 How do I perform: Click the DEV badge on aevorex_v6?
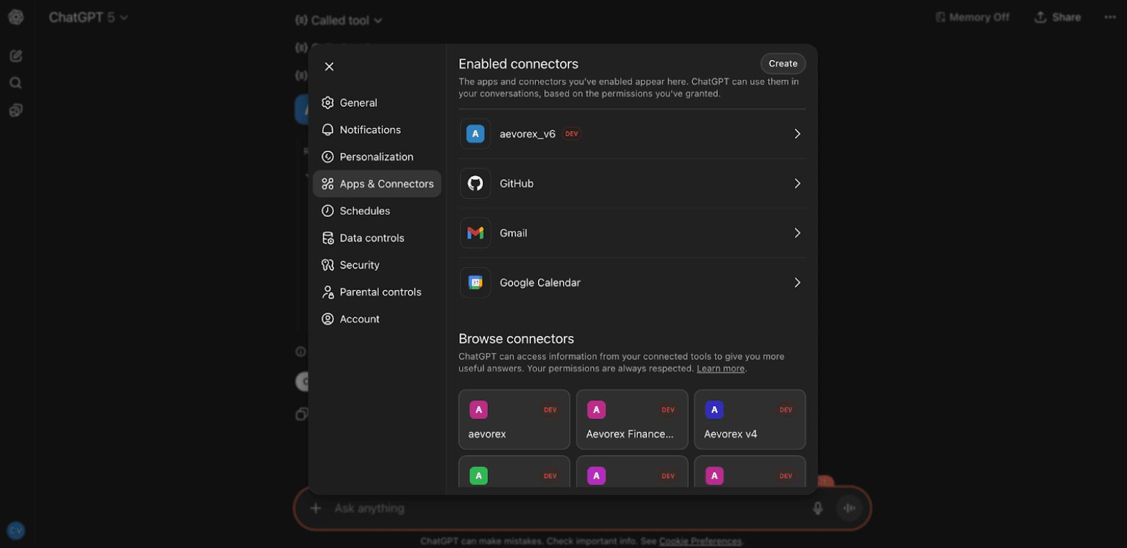pos(572,134)
